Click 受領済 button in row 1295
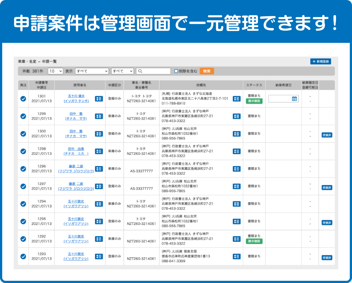 [327, 223]
